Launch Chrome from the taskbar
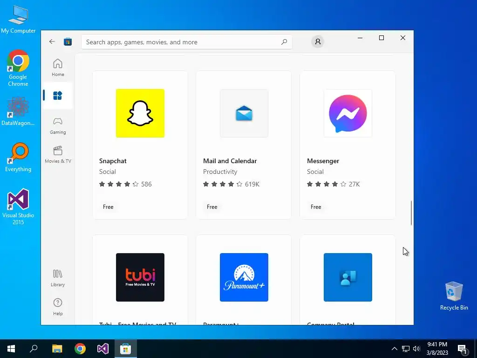477x358 pixels. pos(80,349)
